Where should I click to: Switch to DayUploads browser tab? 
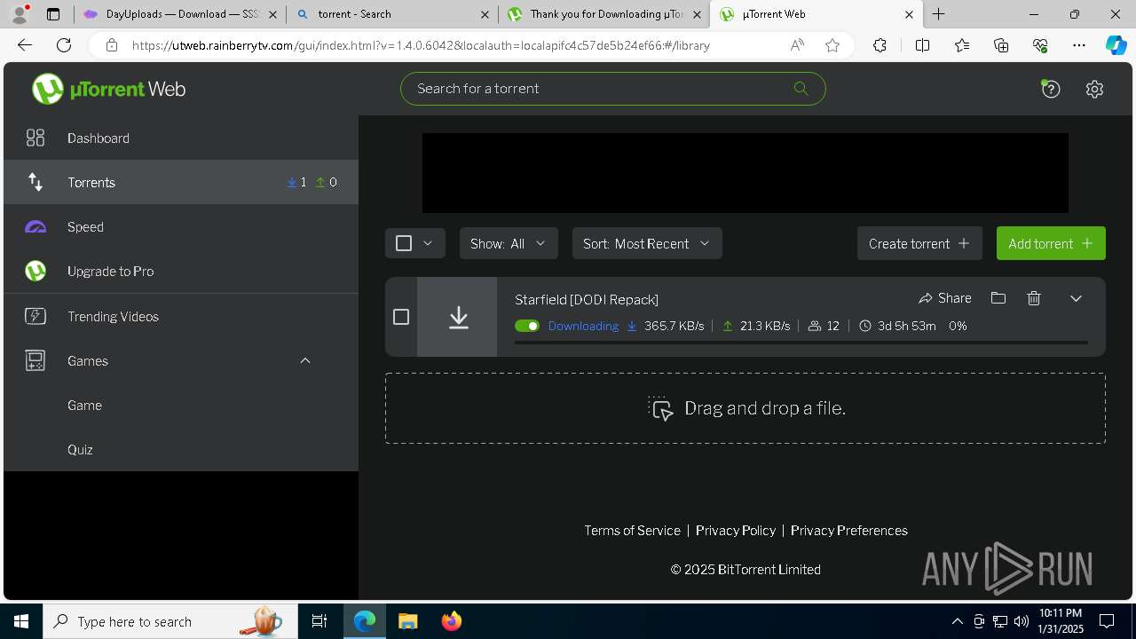180,14
